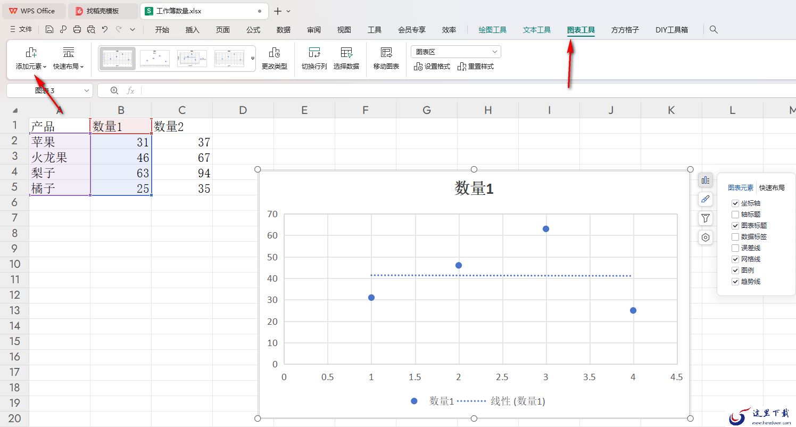Open the chart elements side button

click(706, 180)
